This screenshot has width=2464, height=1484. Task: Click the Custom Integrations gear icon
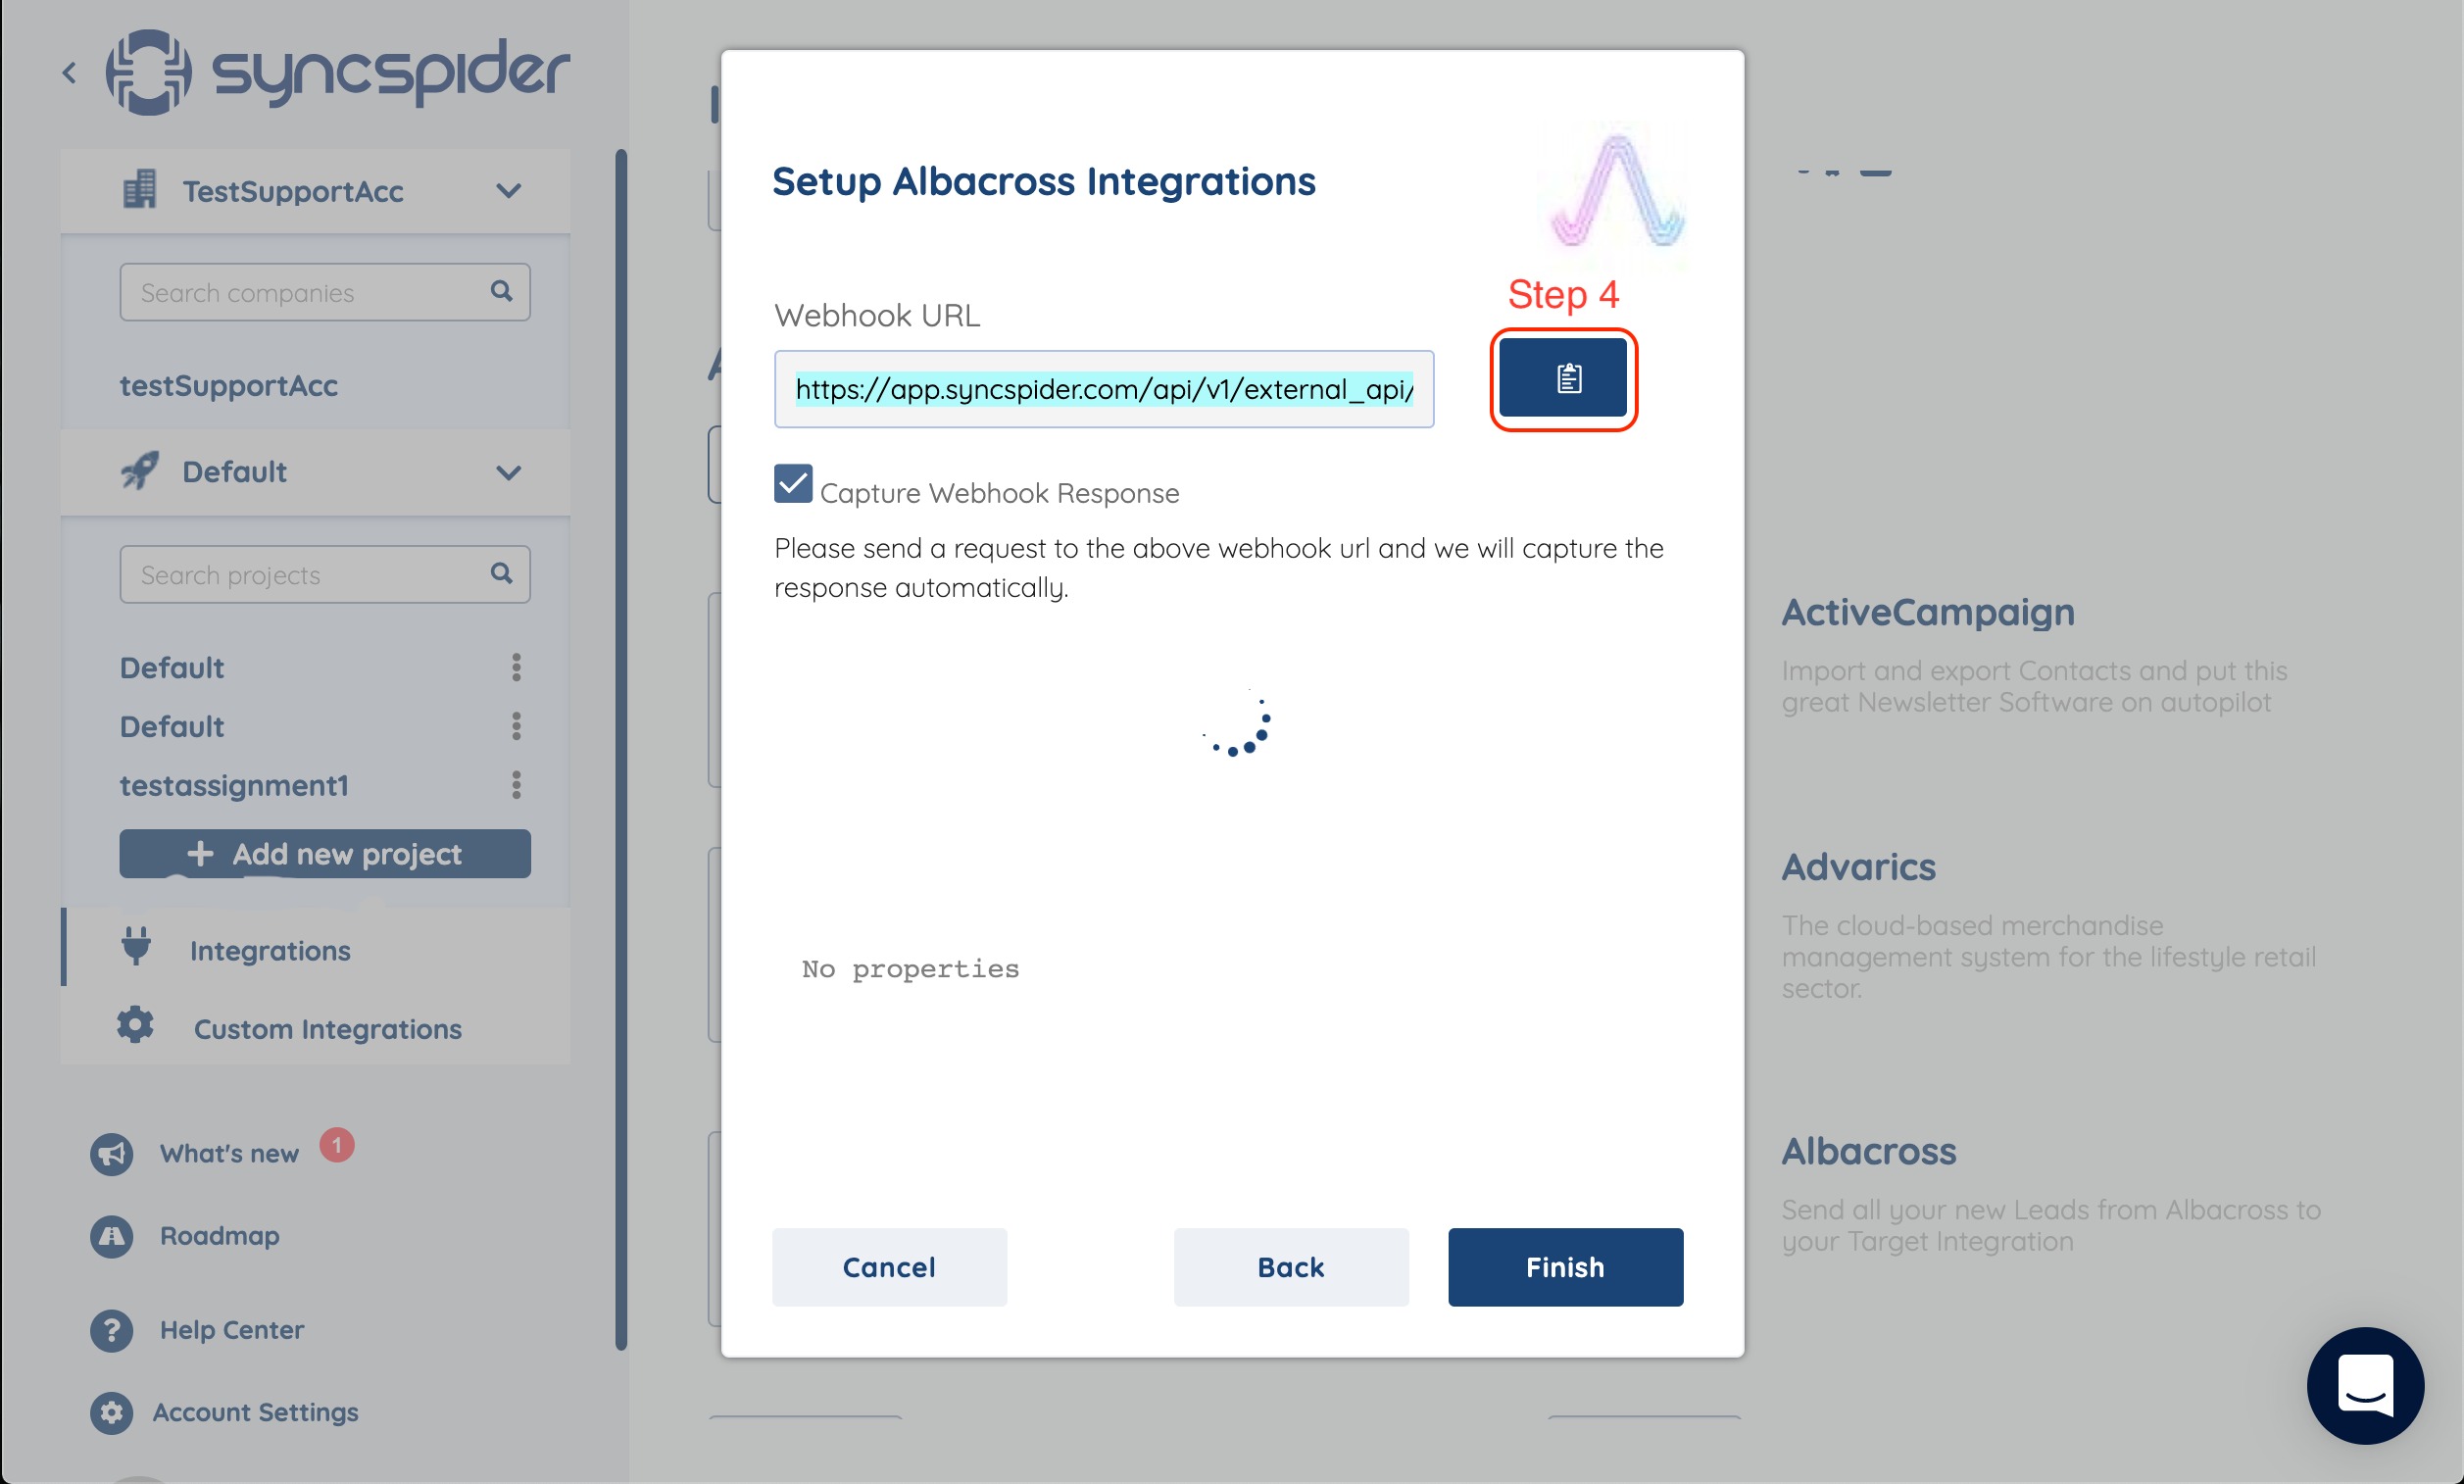[135, 1028]
